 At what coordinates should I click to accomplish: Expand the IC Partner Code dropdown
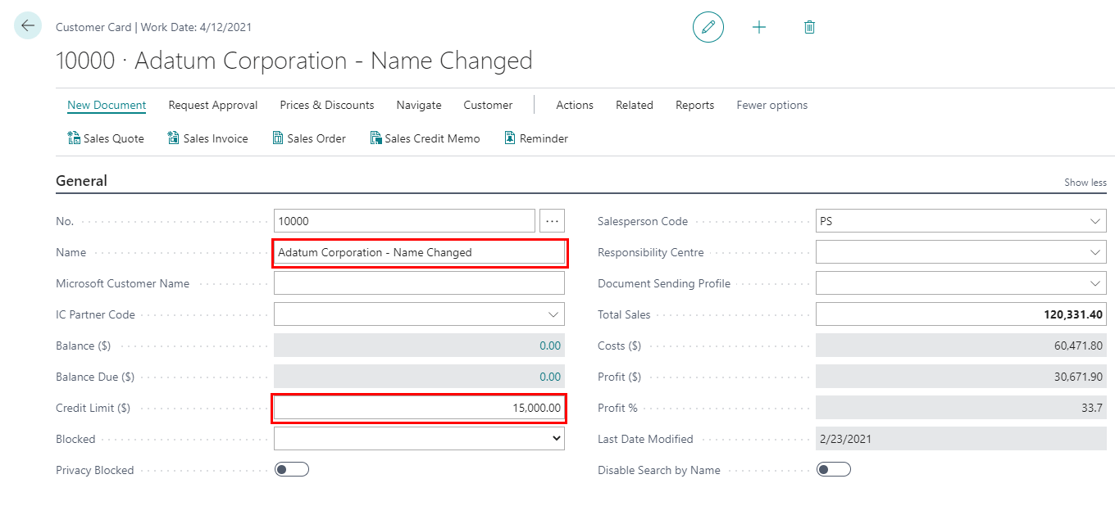tap(553, 314)
